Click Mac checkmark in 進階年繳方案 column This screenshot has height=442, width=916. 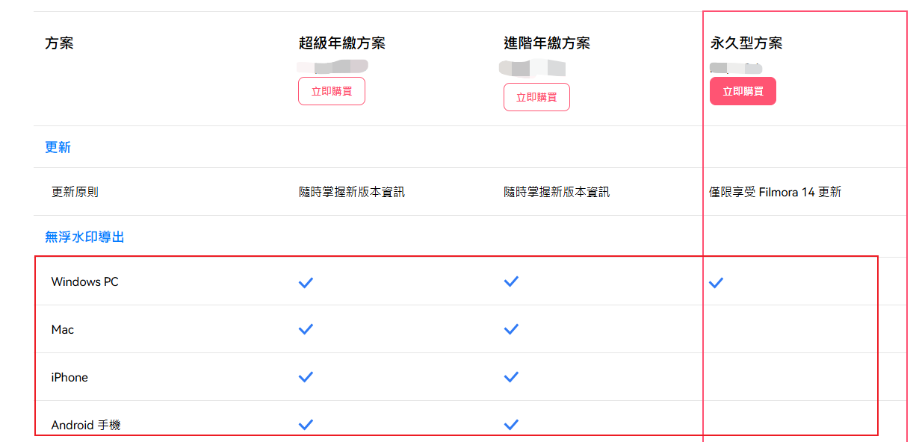511,329
